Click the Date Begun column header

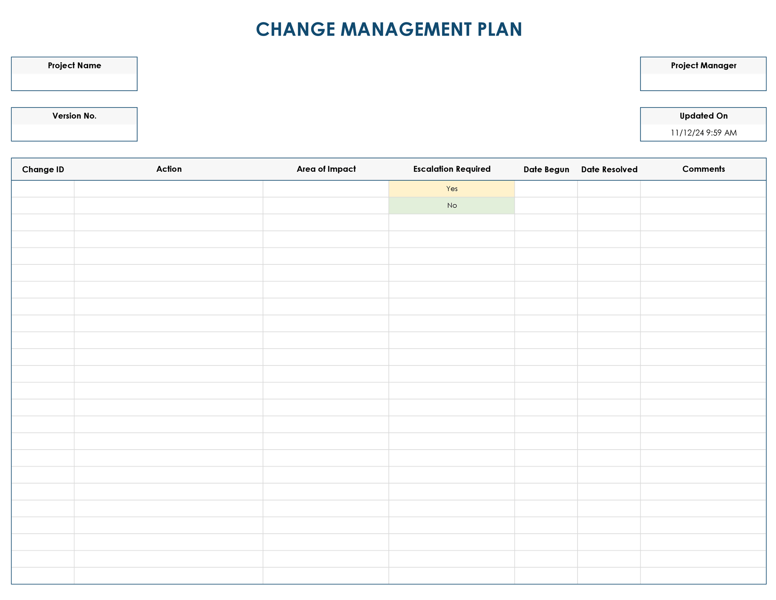[x=546, y=169]
